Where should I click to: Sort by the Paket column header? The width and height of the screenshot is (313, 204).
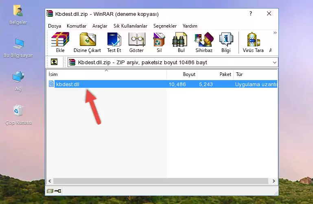point(215,74)
